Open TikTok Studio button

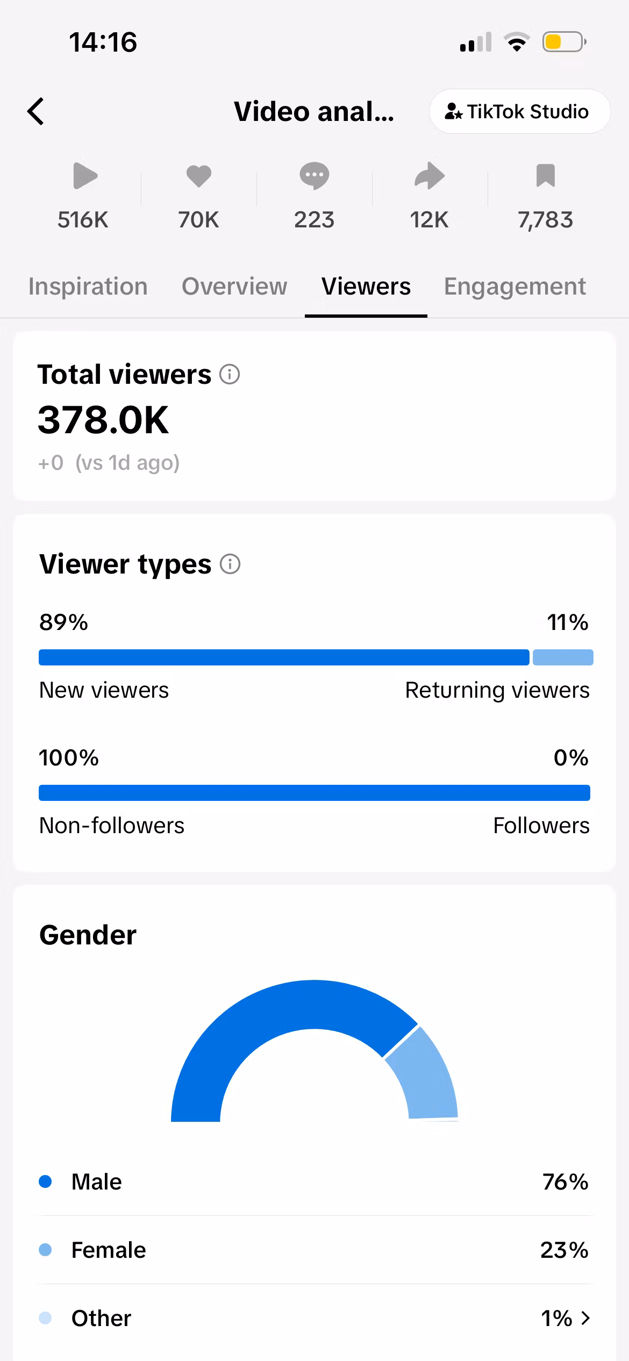pos(520,111)
